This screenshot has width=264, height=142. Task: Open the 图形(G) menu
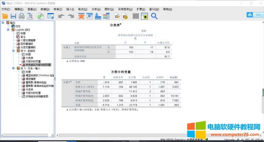109,9
